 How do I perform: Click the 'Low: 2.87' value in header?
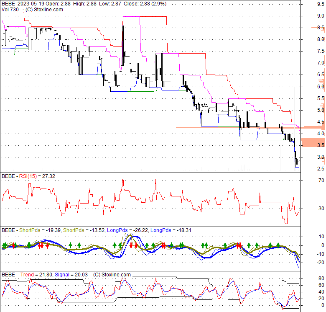pyautogui.click(x=110, y=4)
